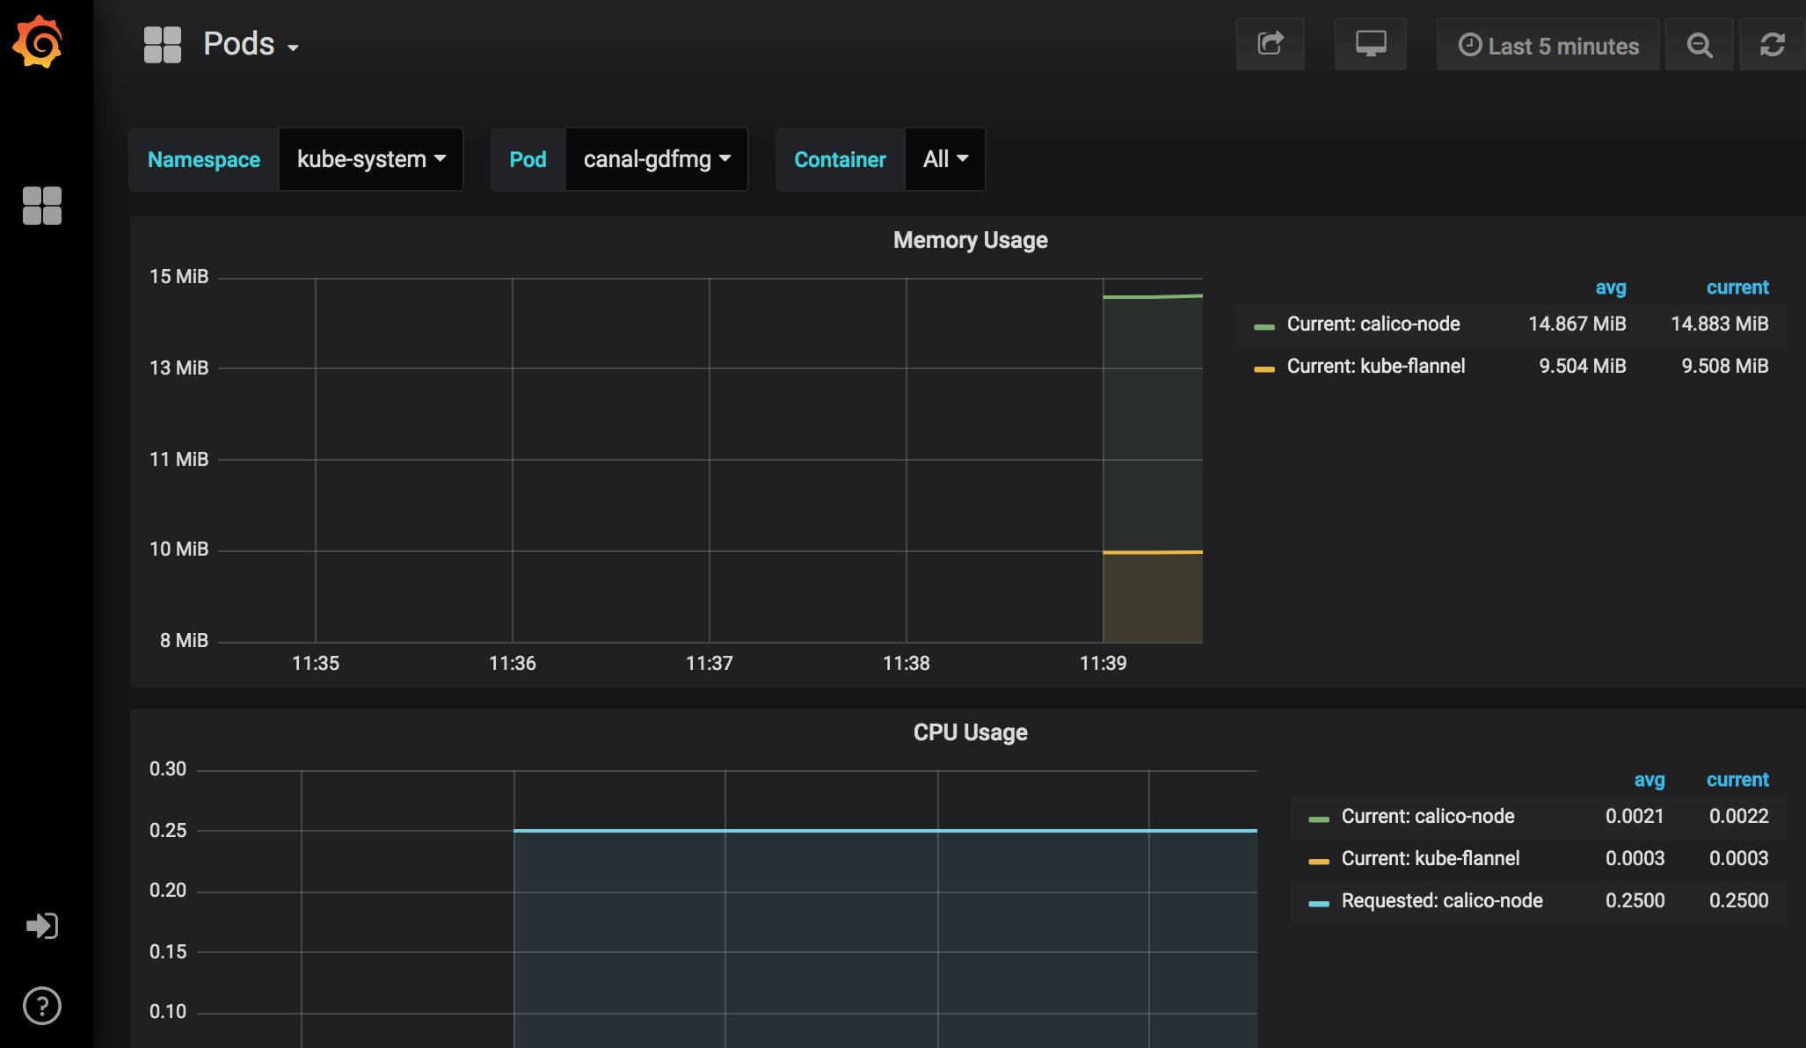Open the Namespace kube-system dropdown

(370, 159)
